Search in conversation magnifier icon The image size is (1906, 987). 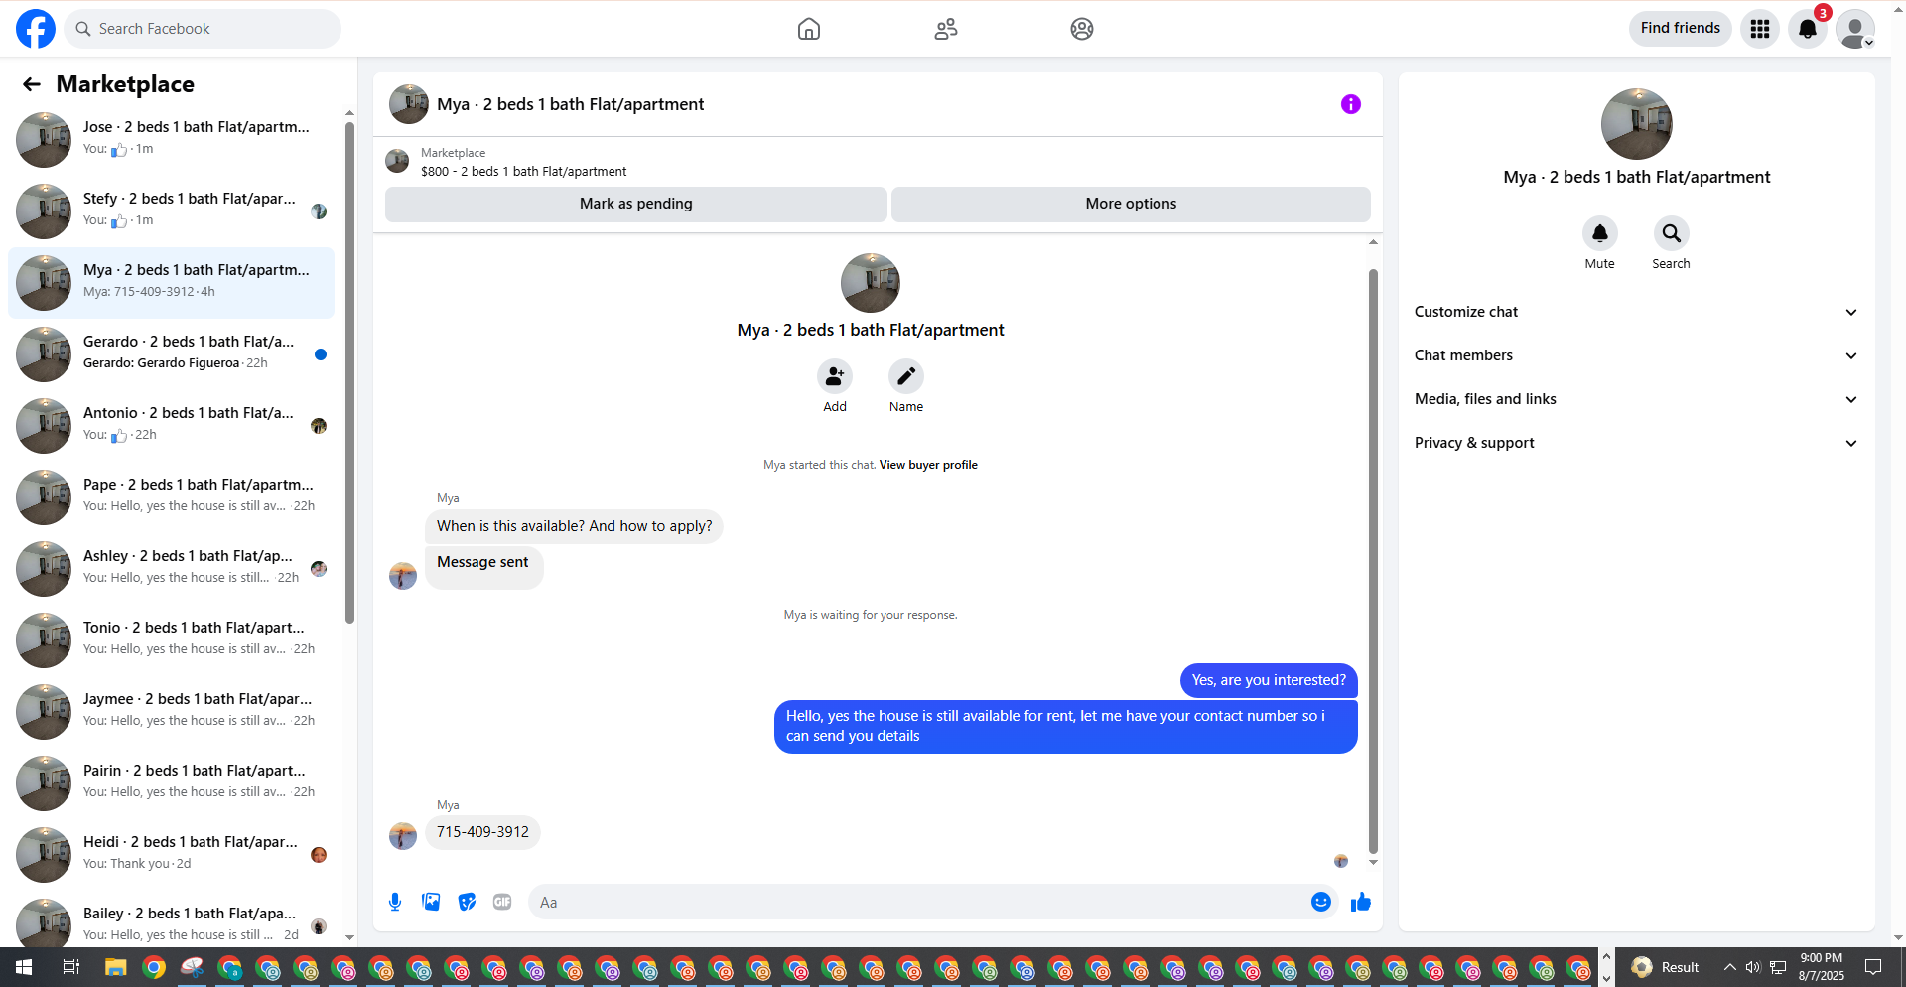pos(1672,233)
